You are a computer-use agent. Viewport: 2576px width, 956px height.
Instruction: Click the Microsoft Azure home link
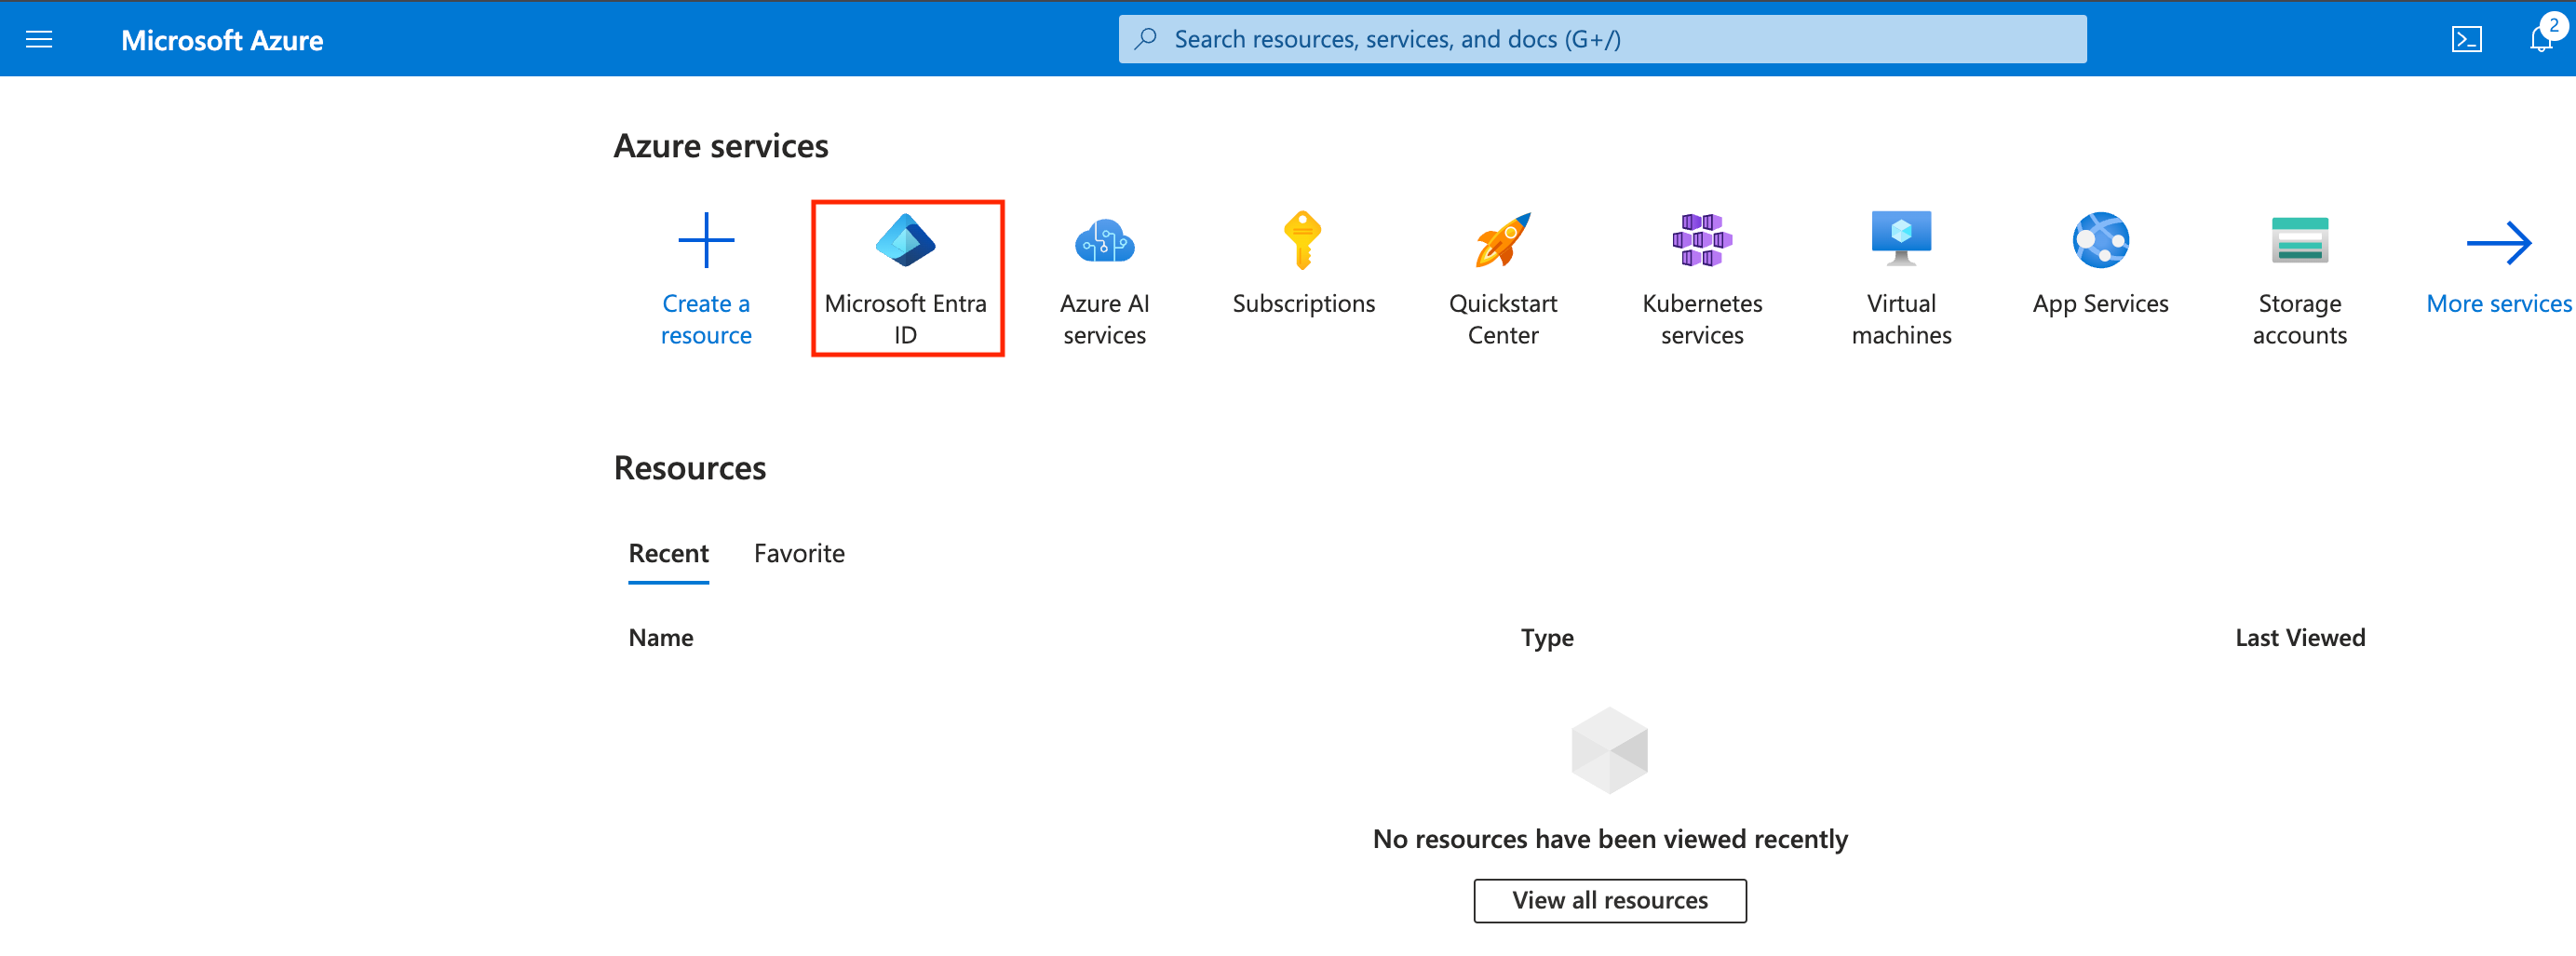(x=222, y=40)
